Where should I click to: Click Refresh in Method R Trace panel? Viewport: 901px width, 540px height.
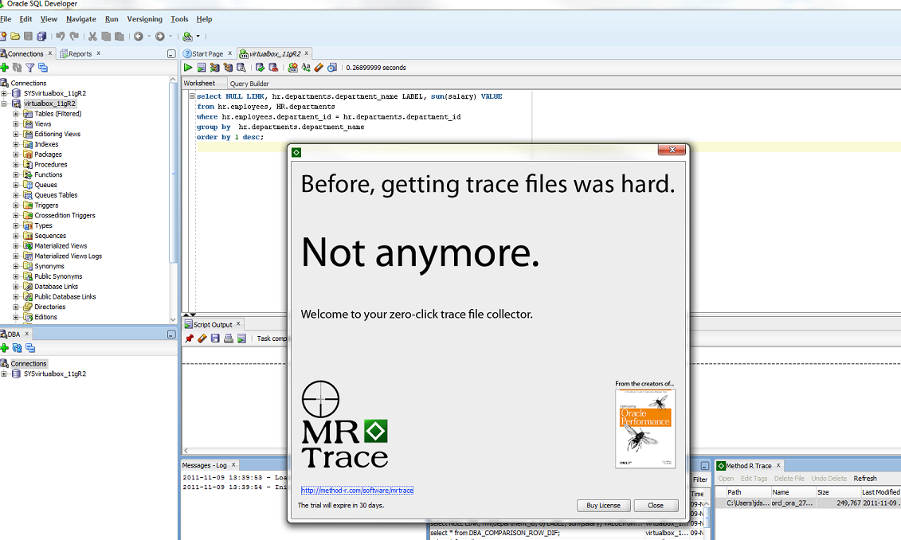pos(865,479)
